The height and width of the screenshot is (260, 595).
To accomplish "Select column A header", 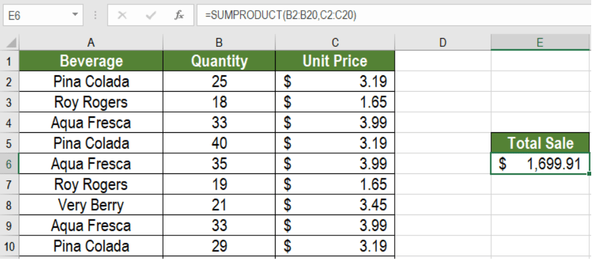I will coord(91,42).
